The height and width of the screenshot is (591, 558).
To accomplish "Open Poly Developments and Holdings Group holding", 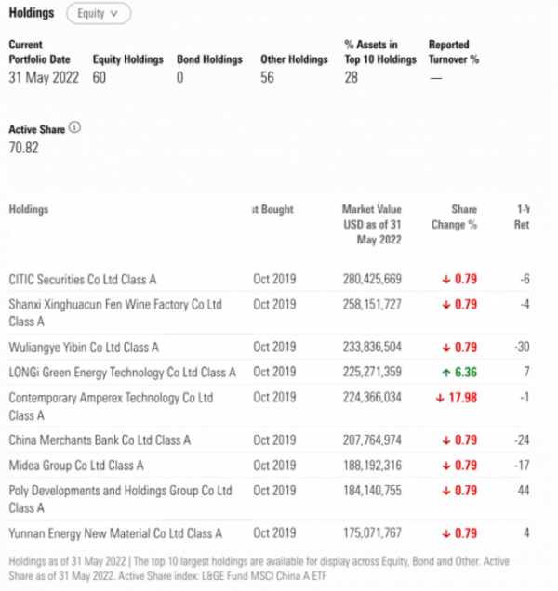I will [x=120, y=499].
